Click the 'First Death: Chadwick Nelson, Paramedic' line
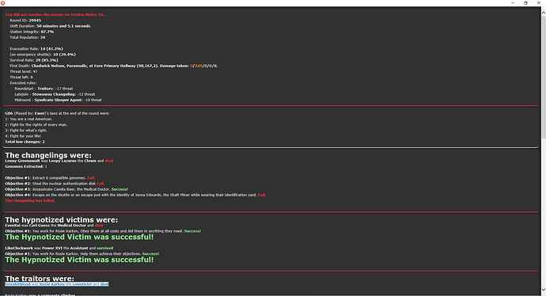This screenshot has height=296, width=546. click(114, 66)
